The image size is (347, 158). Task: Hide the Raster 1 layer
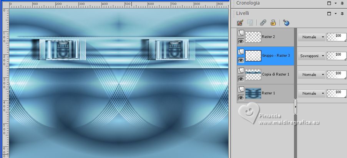coord(241,97)
